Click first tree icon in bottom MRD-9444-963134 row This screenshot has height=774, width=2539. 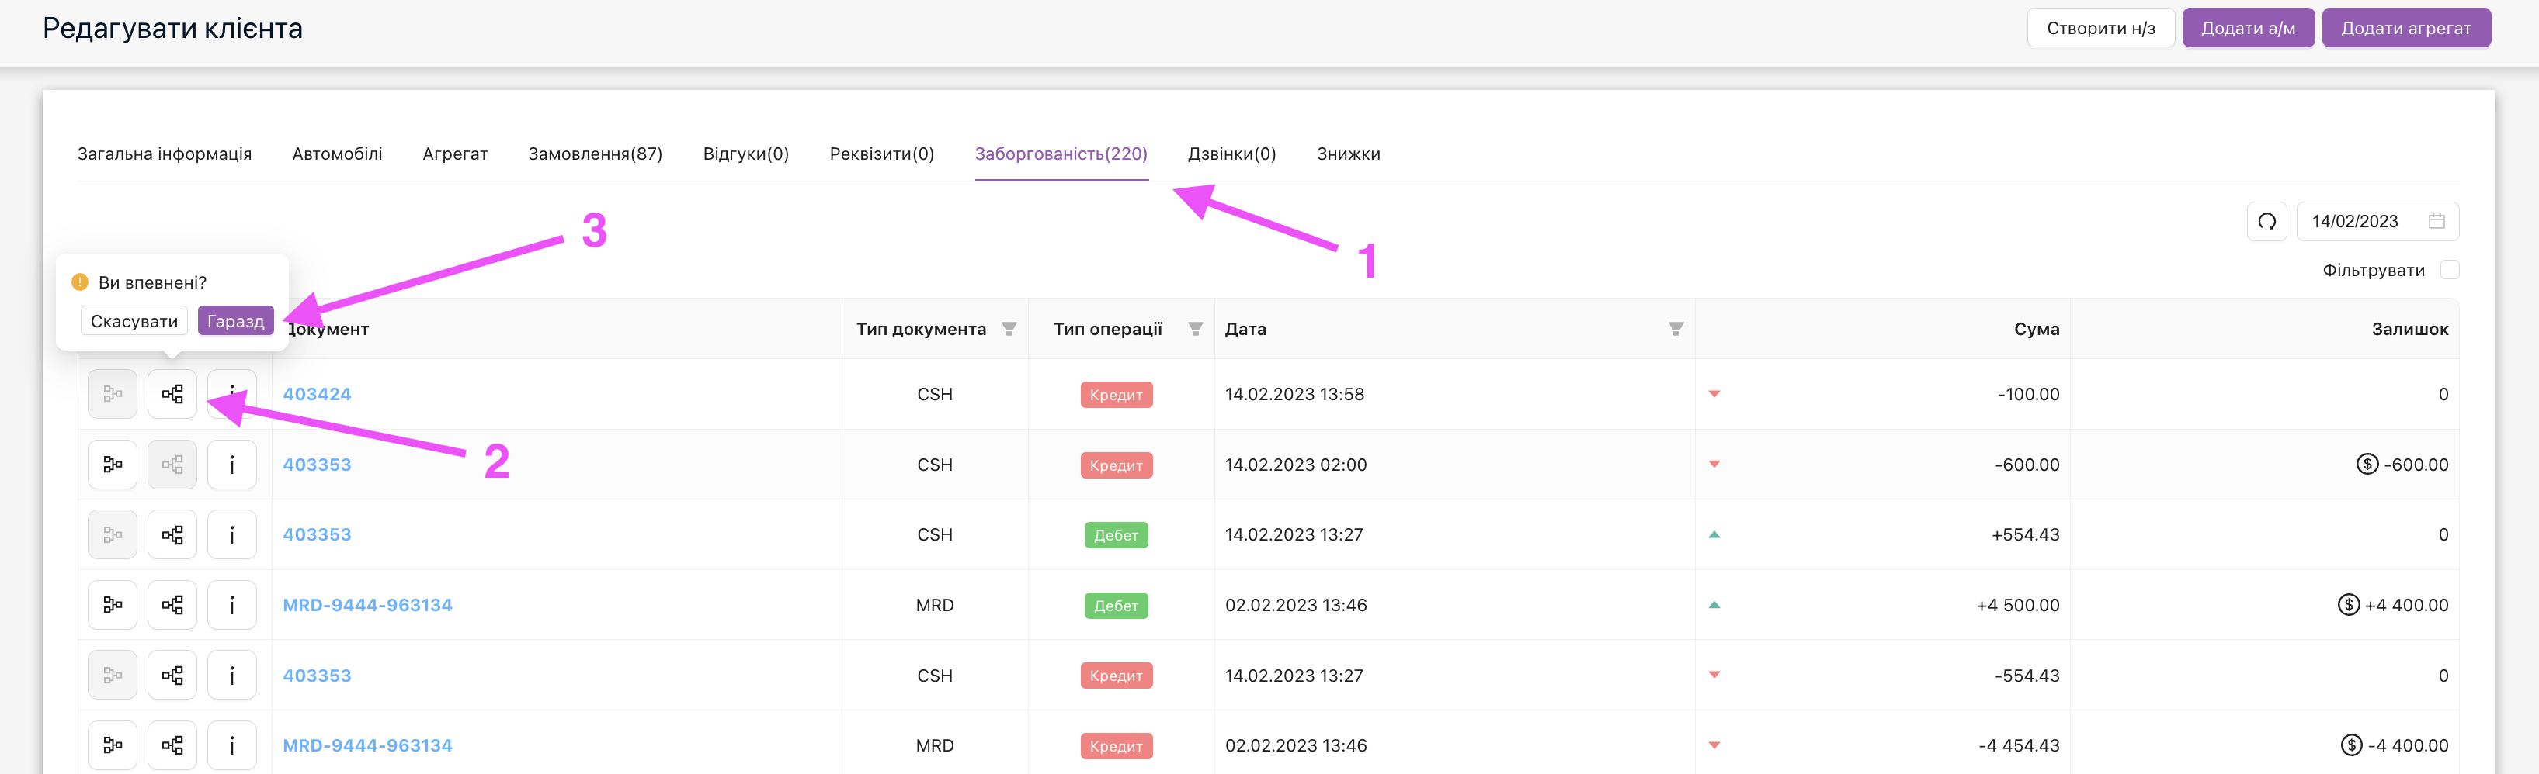coord(113,745)
